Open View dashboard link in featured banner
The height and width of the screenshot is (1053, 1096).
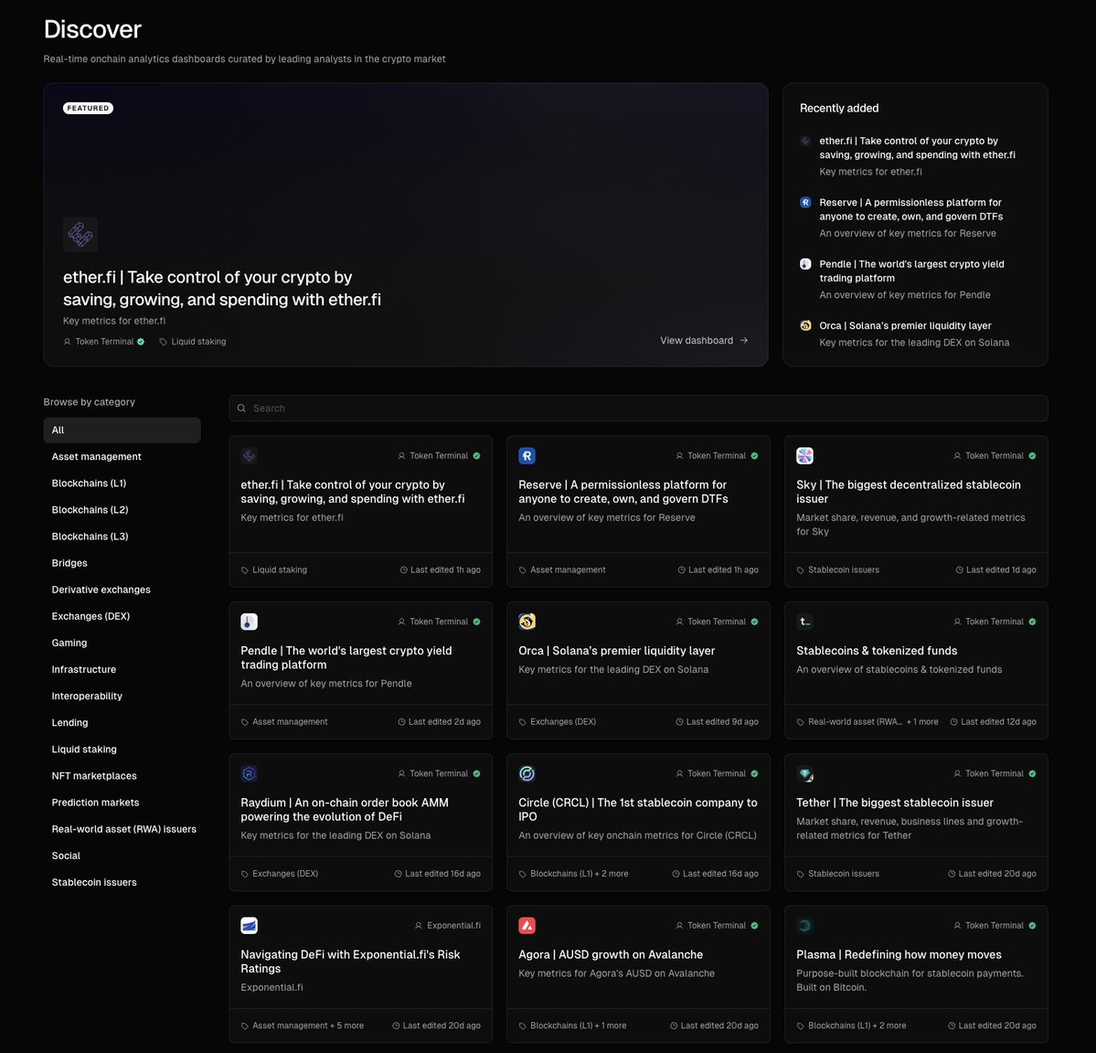(x=704, y=340)
